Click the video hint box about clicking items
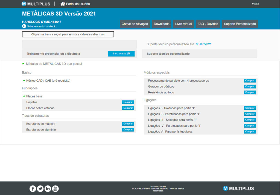Image resolution: width=280 pixels, height=195 pixels. [x=68, y=34]
